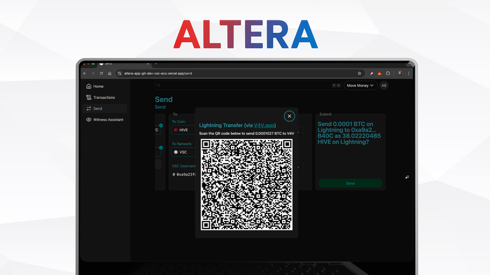Click the floating round icon at right edge
The height and width of the screenshot is (275, 490).
(407, 177)
